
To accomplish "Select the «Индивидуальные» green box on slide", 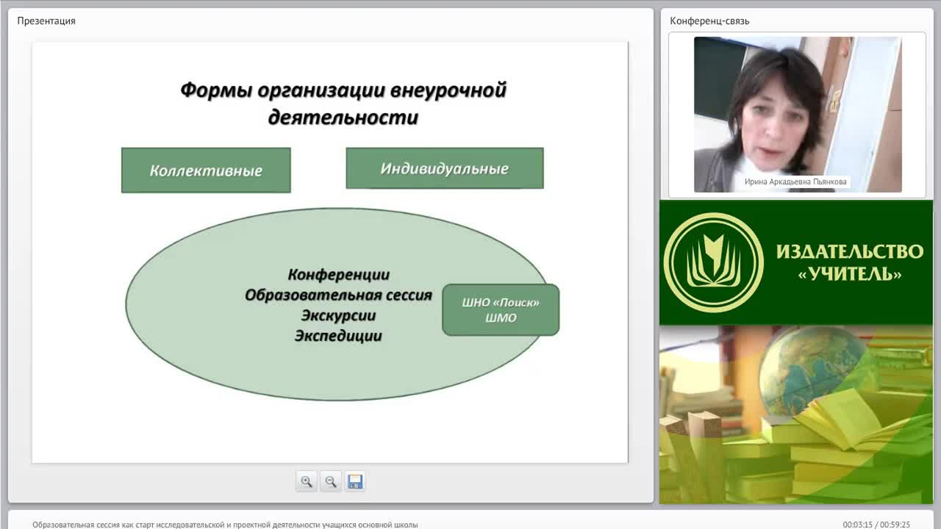I will (x=445, y=168).
